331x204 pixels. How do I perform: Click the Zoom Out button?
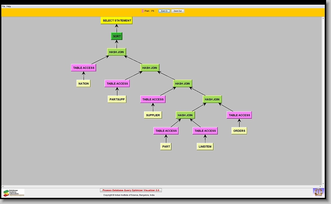tap(177, 11)
